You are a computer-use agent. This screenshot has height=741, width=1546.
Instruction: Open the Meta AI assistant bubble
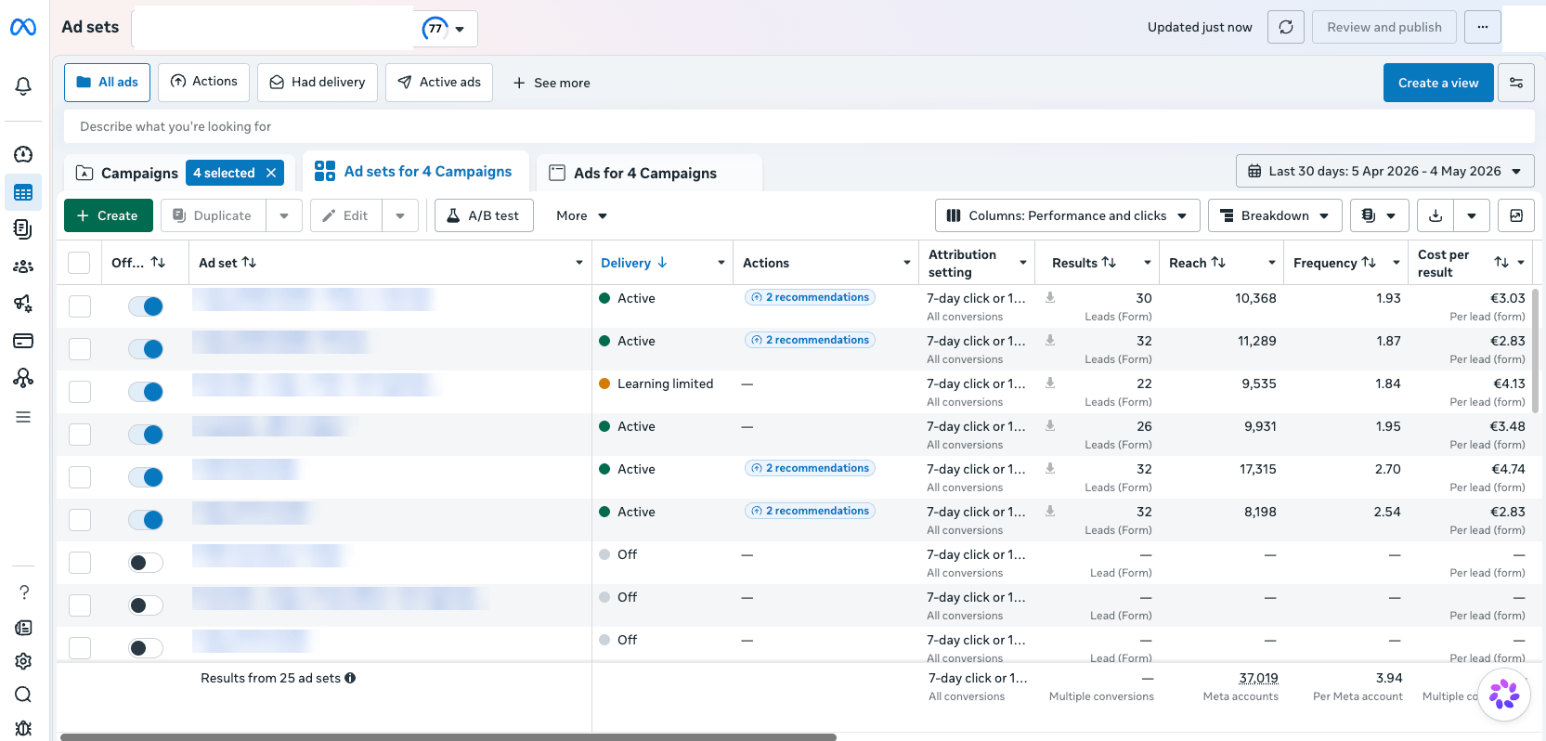coord(1504,695)
